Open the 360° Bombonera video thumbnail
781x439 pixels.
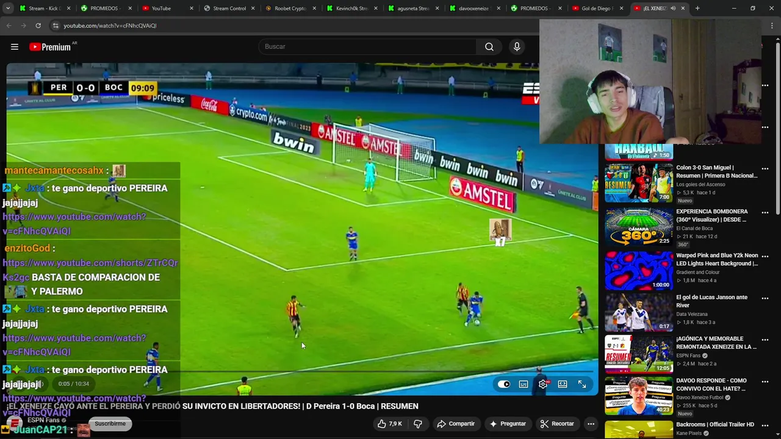tap(639, 226)
